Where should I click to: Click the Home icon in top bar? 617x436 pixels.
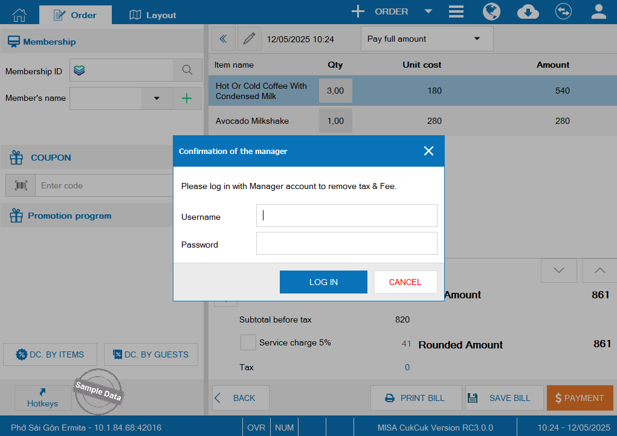(19, 14)
